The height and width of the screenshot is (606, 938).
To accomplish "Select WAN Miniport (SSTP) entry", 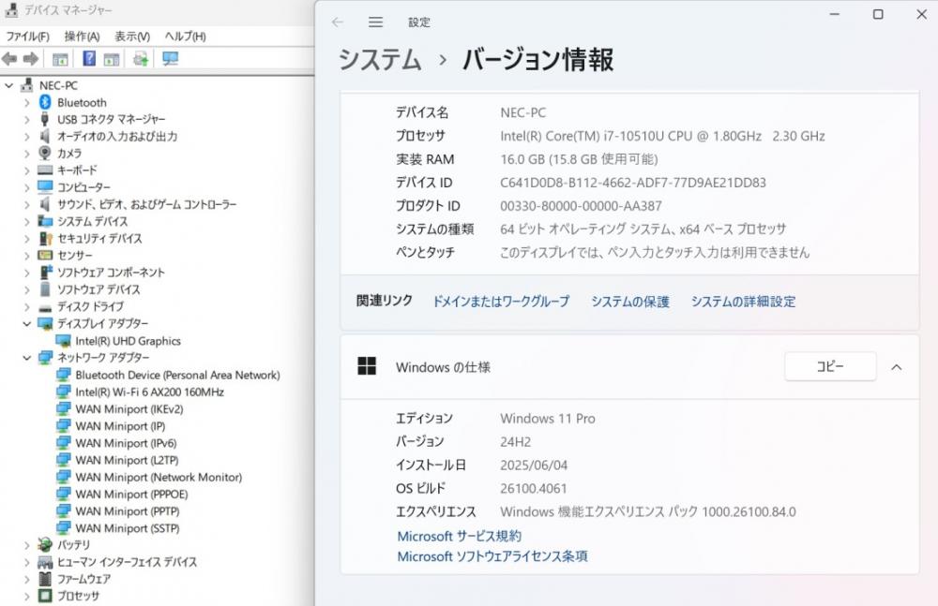I will click(x=128, y=528).
